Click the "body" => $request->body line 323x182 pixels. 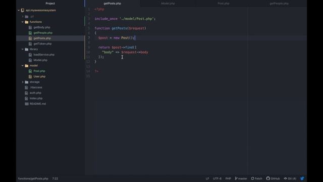tap(125, 52)
